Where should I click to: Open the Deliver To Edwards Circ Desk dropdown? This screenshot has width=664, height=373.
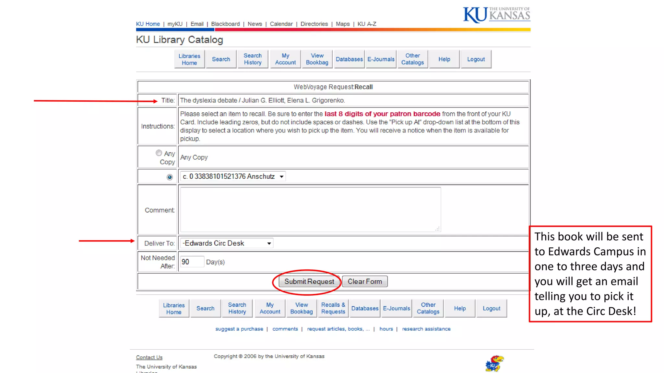point(227,243)
